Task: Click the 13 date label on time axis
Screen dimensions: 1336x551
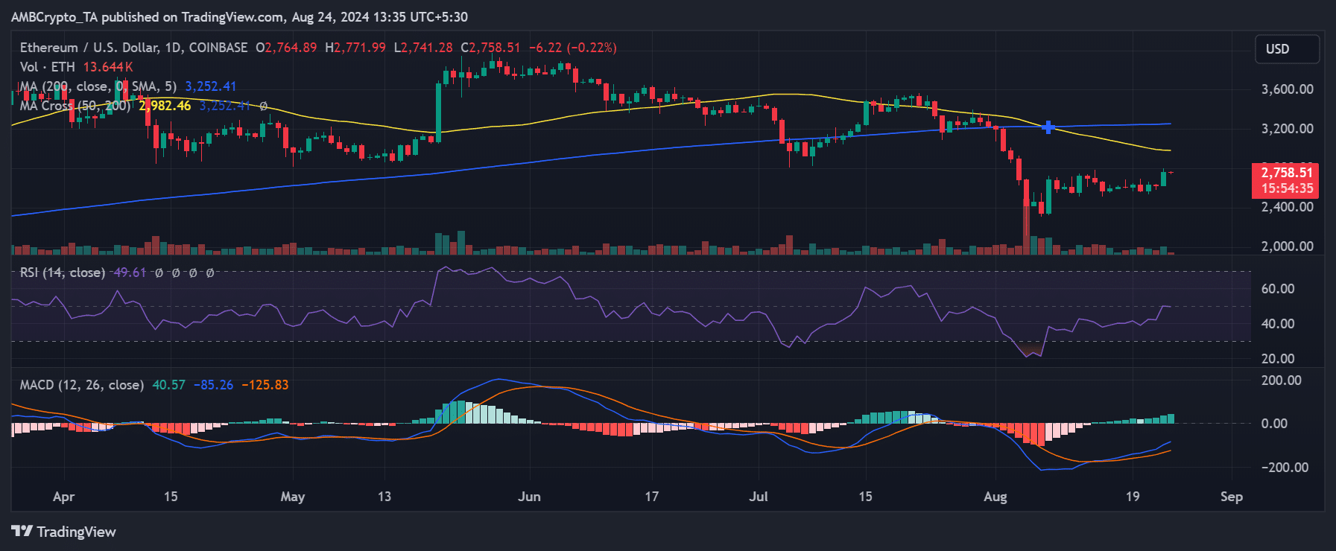Action: click(x=384, y=497)
